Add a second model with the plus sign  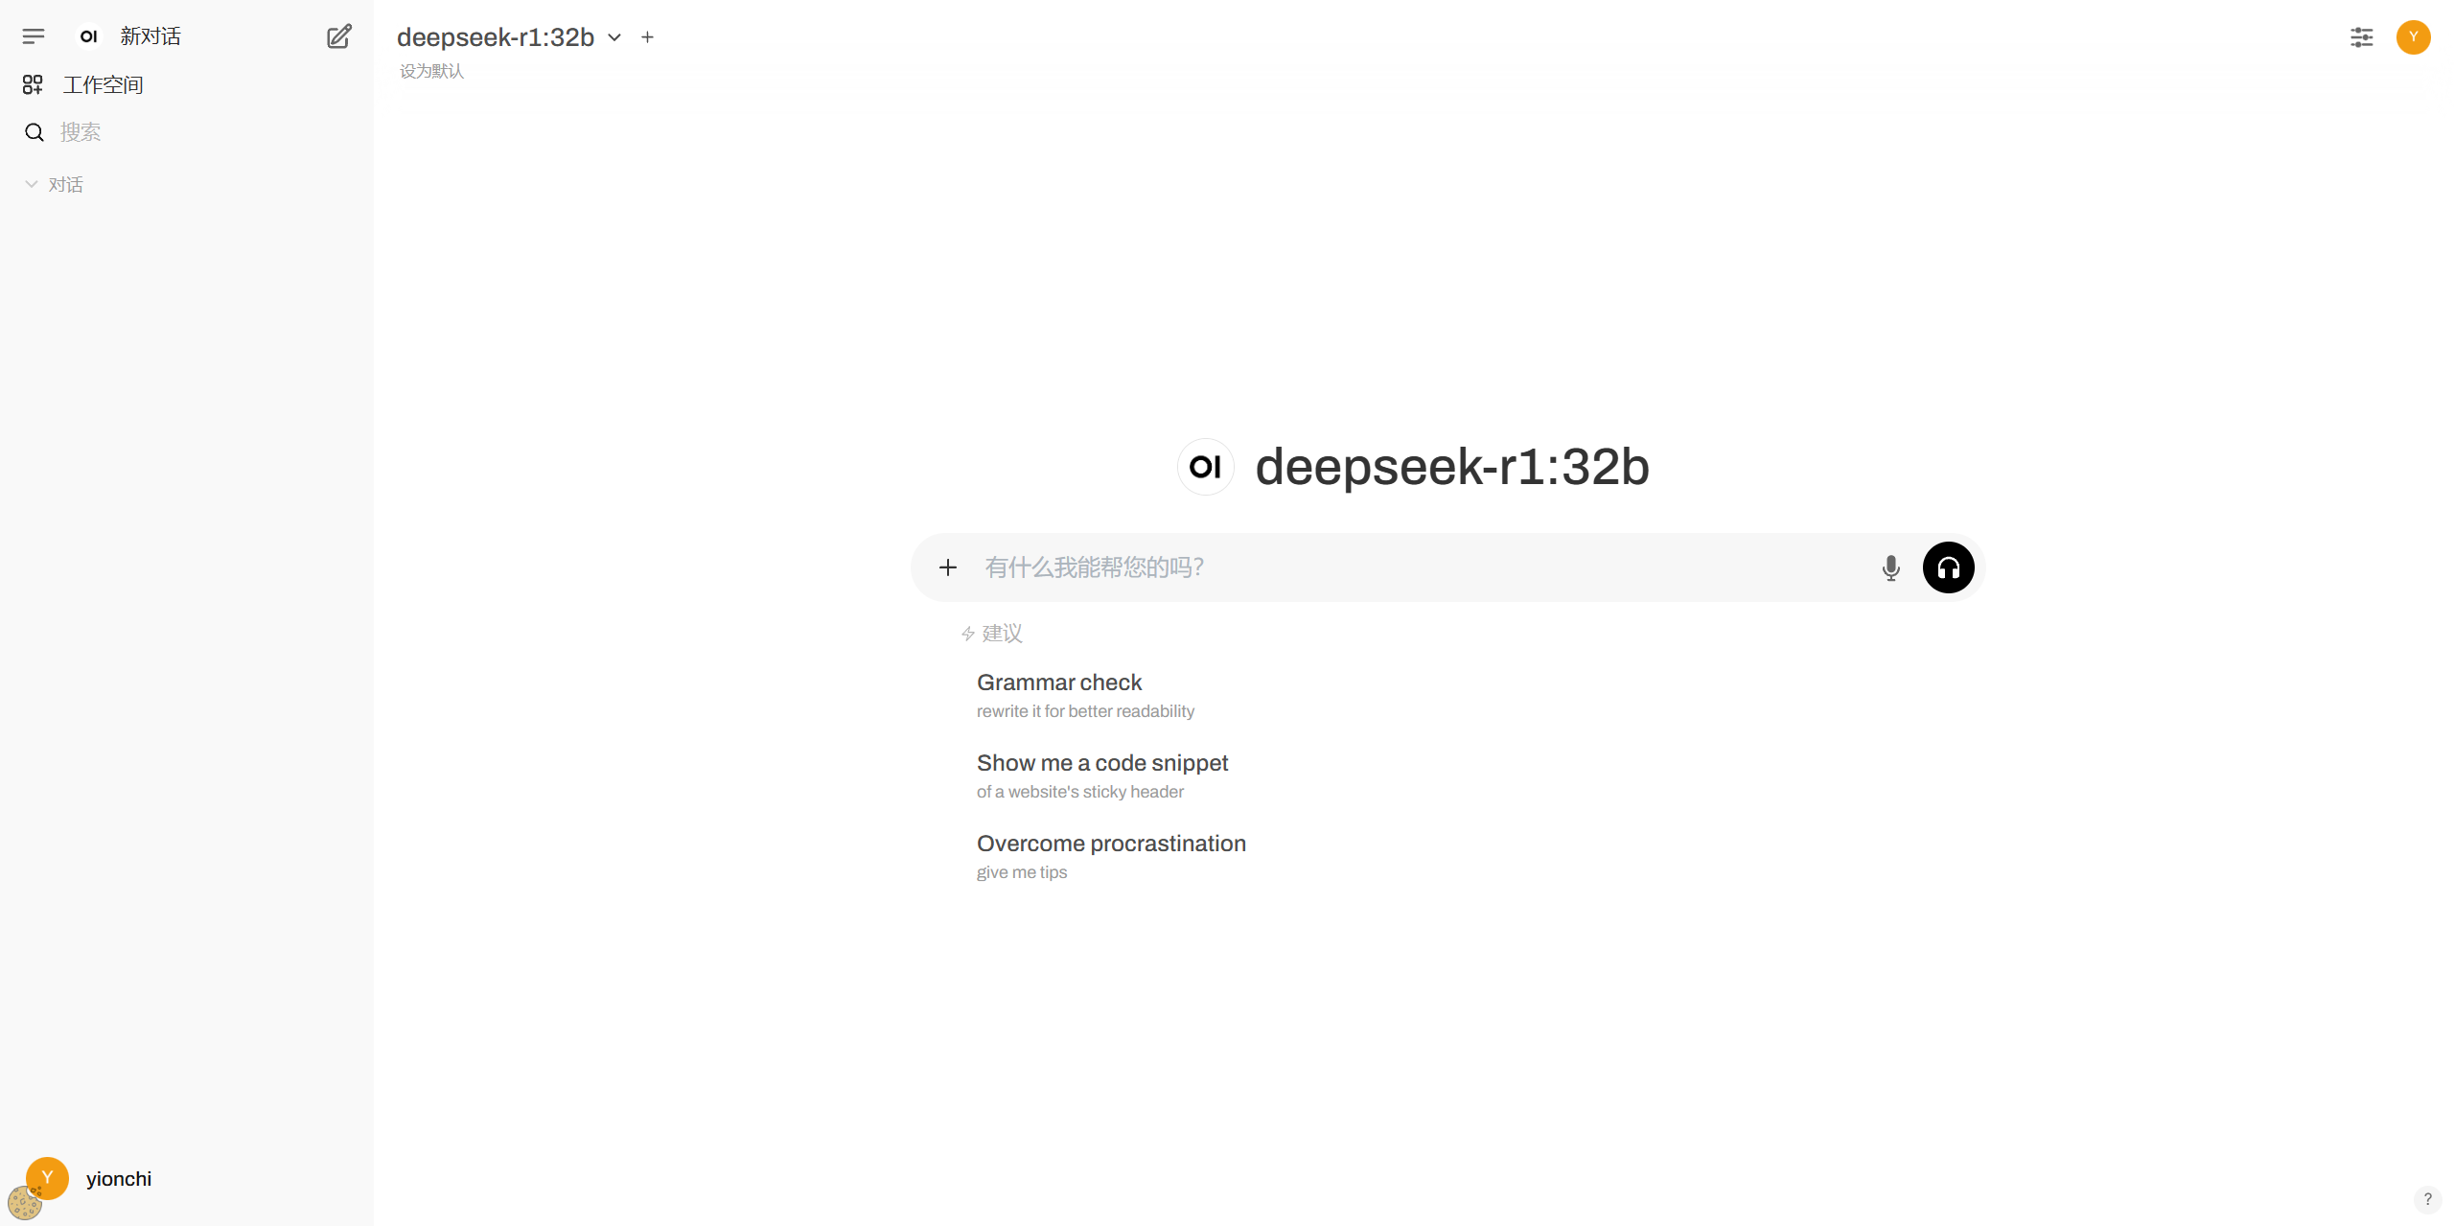click(x=646, y=36)
